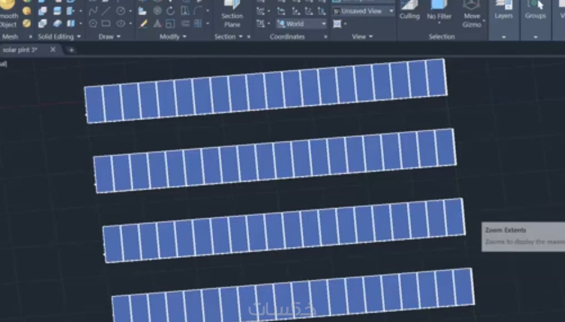Click the Section Plane button
The height and width of the screenshot is (322, 565).
pos(232,14)
